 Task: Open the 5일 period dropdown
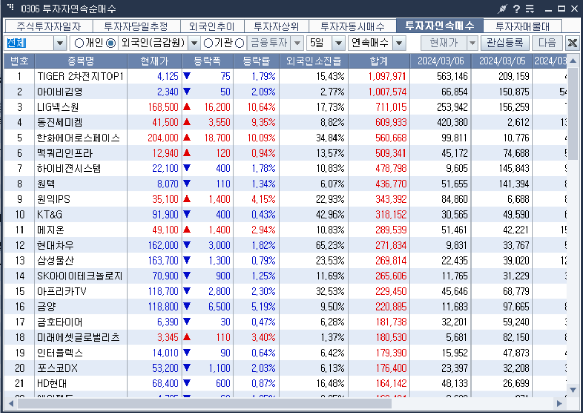click(x=339, y=43)
